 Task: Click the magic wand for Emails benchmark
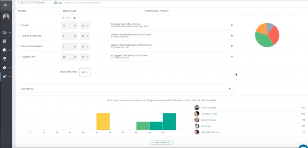click(75, 26)
